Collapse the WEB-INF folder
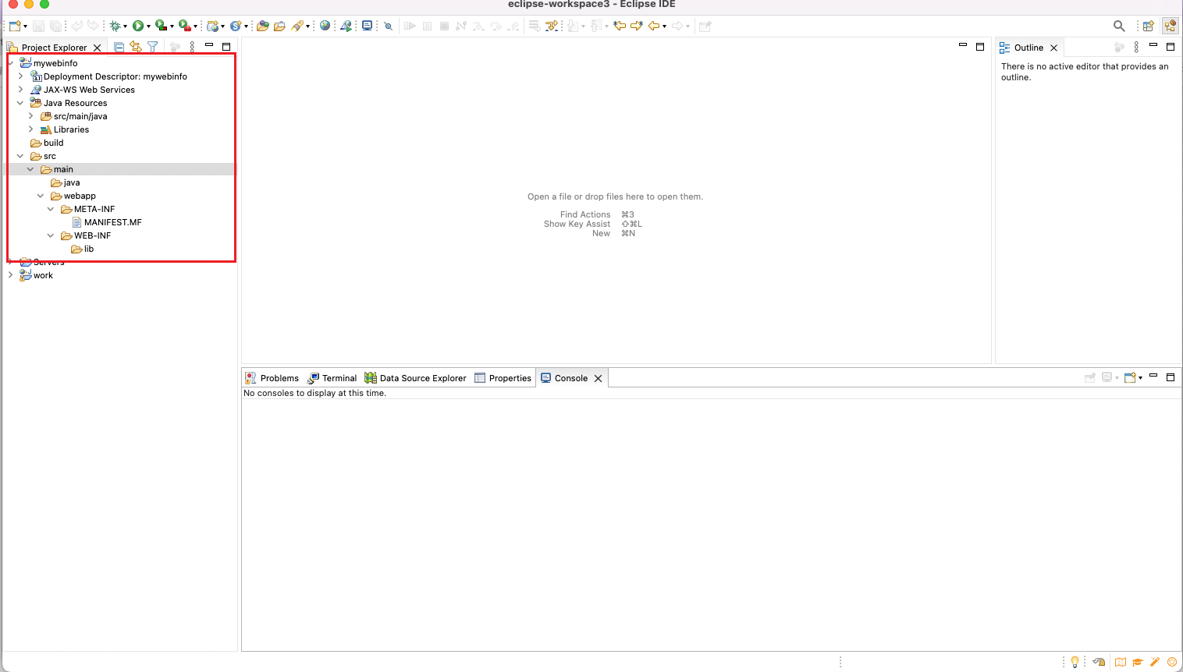 [x=51, y=235]
